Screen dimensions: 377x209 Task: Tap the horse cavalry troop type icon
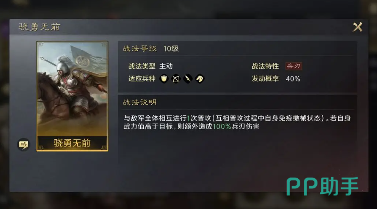pyautogui.click(x=200, y=78)
